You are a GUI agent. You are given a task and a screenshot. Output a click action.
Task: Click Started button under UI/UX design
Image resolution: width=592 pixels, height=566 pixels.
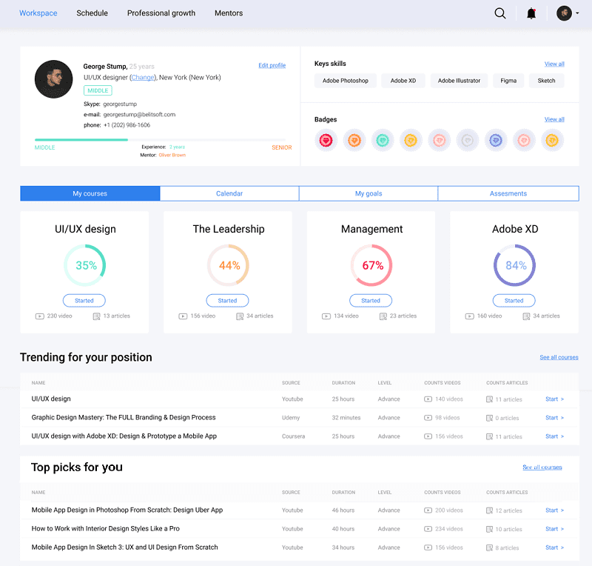coord(84,301)
